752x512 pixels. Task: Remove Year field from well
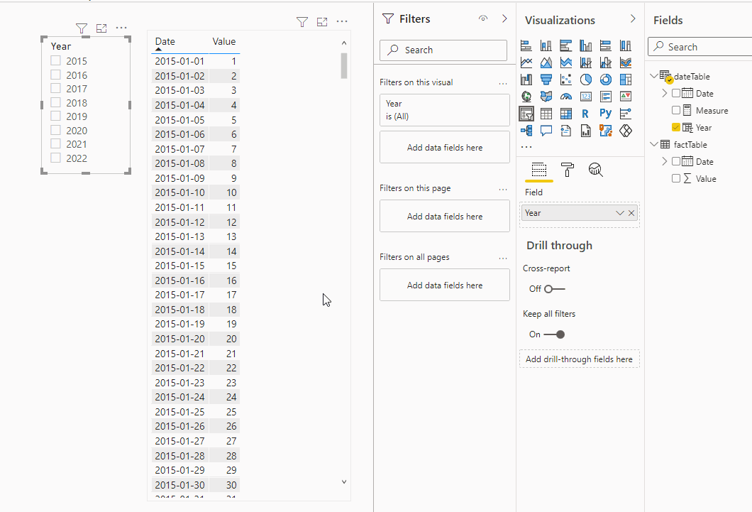tap(631, 213)
